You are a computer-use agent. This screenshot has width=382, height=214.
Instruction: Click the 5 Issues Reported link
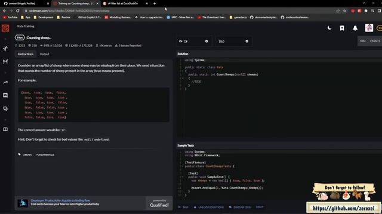(x=128, y=45)
